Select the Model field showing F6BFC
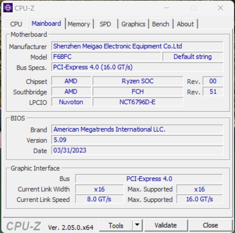The image size is (235, 233). (x=106, y=57)
